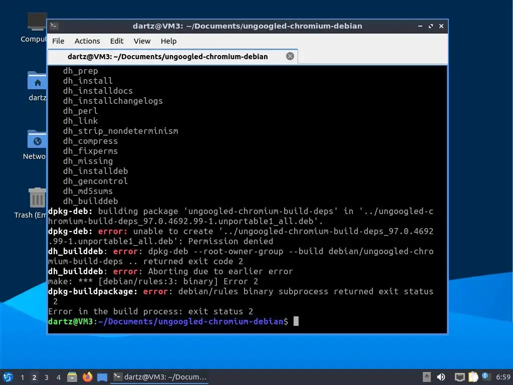Viewport: 513px width, 385px height.
Task: Launch Firefox from the panel
Action: [87, 377]
